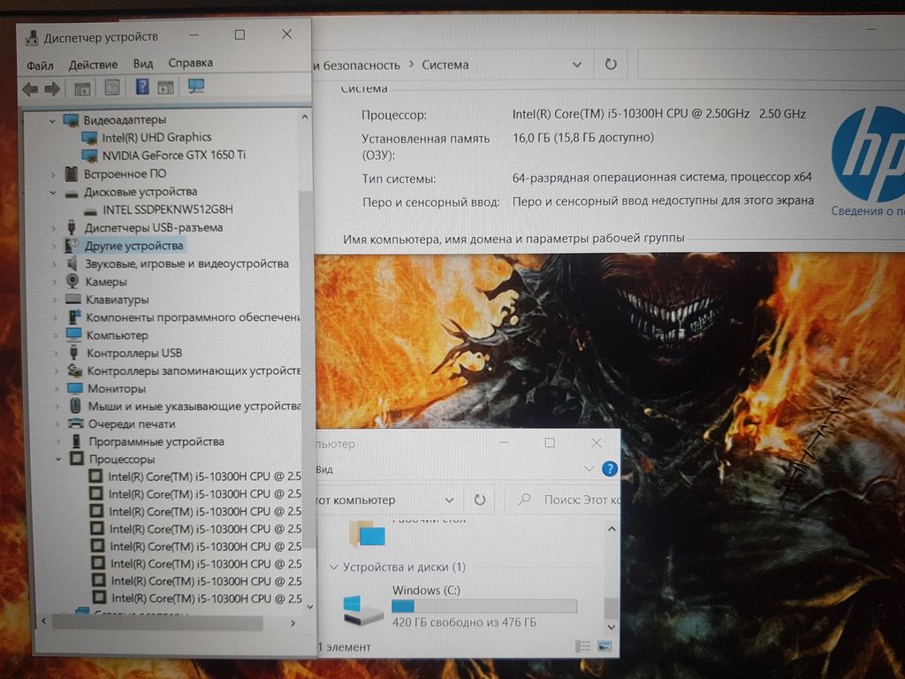Click the blue Help question-mark toolbar icon
The height and width of the screenshot is (679, 905).
(x=142, y=88)
